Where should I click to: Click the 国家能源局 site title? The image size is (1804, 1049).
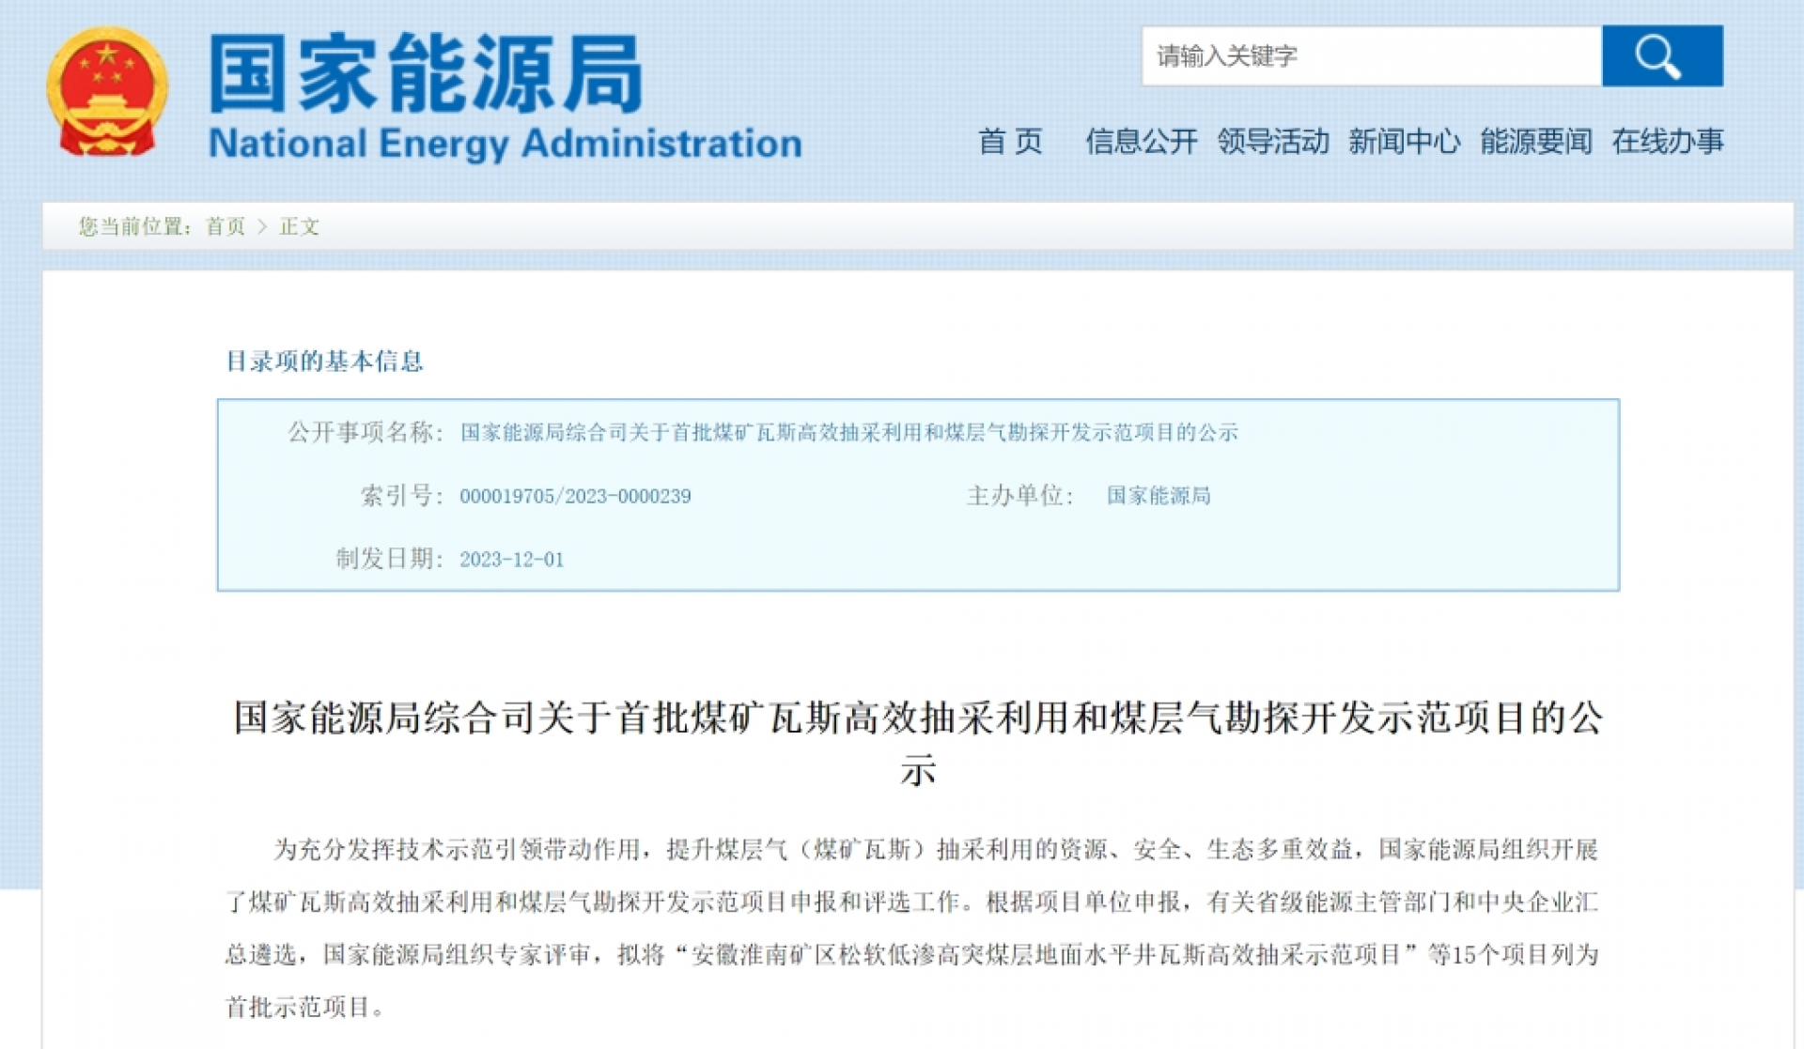[x=426, y=73]
